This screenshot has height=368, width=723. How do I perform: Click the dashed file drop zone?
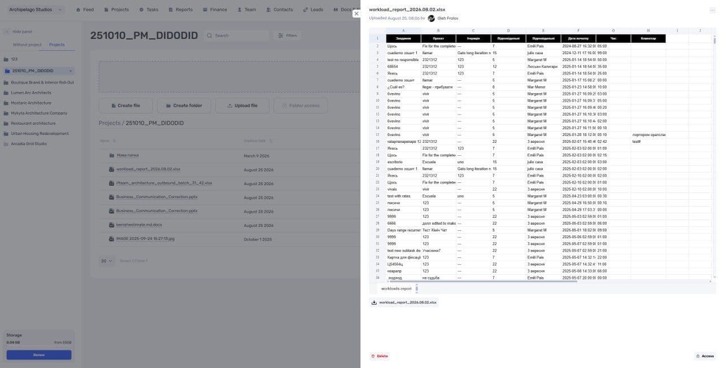(x=229, y=77)
